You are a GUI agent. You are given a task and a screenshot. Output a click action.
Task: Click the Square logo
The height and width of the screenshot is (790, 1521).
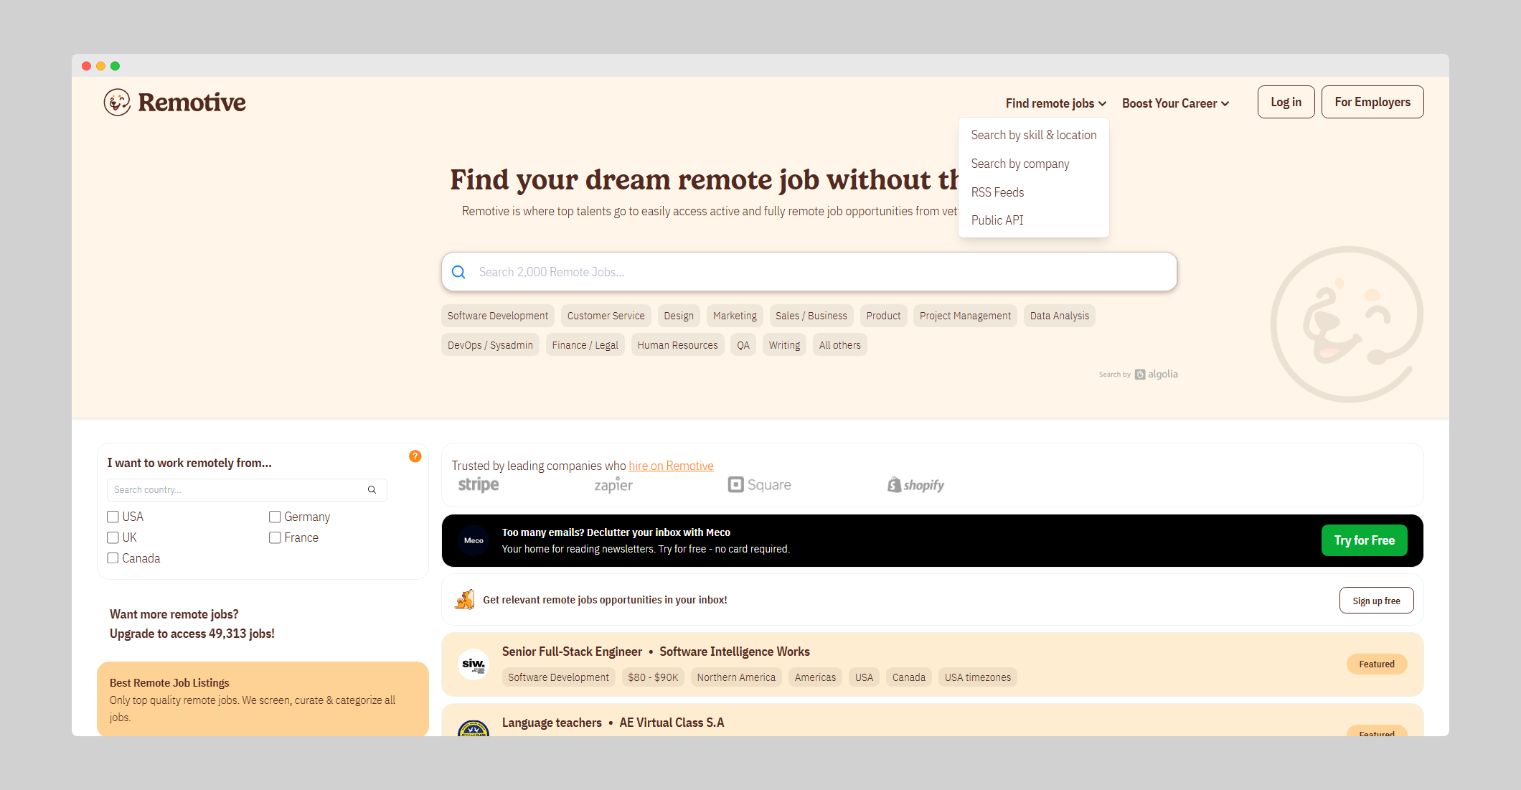pyautogui.click(x=759, y=485)
